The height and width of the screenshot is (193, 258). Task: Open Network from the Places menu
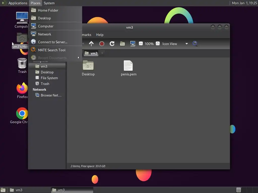pyautogui.click(x=55, y=34)
